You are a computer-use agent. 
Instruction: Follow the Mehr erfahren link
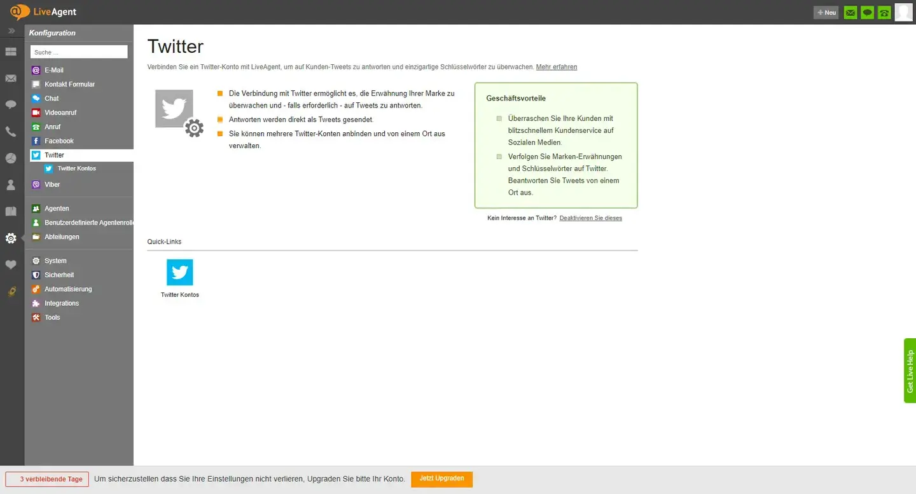(x=557, y=67)
